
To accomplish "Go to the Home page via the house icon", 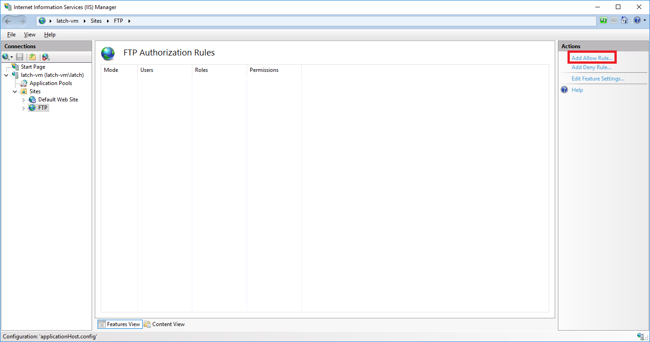I will tap(624, 20).
